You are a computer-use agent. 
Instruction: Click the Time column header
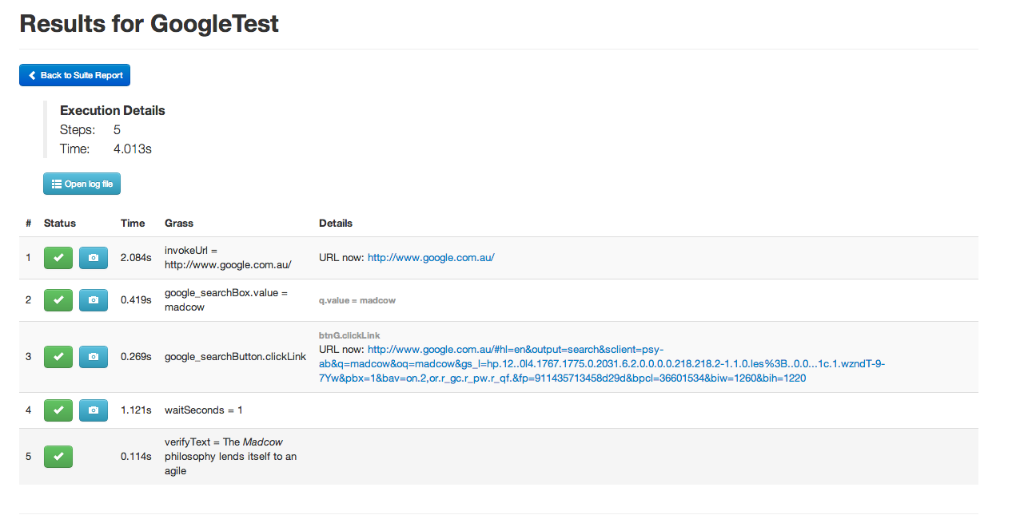click(x=133, y=223)
